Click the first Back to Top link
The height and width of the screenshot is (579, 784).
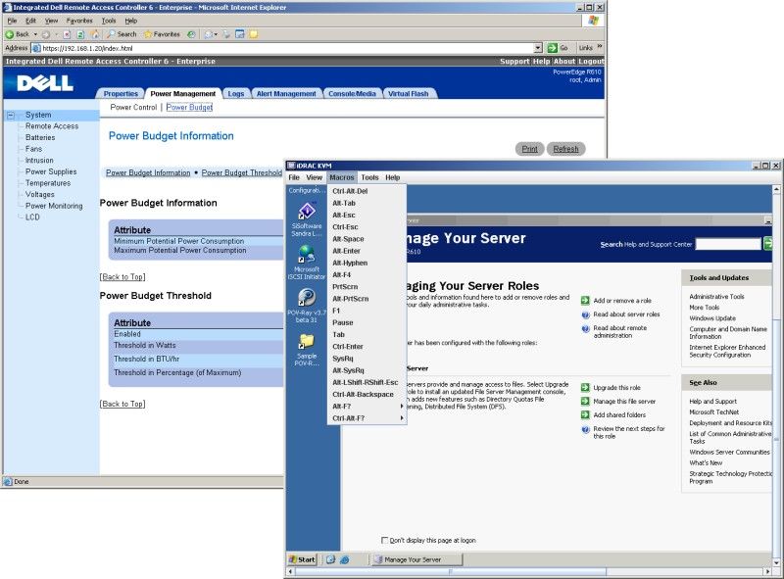(x=122, y=276)
